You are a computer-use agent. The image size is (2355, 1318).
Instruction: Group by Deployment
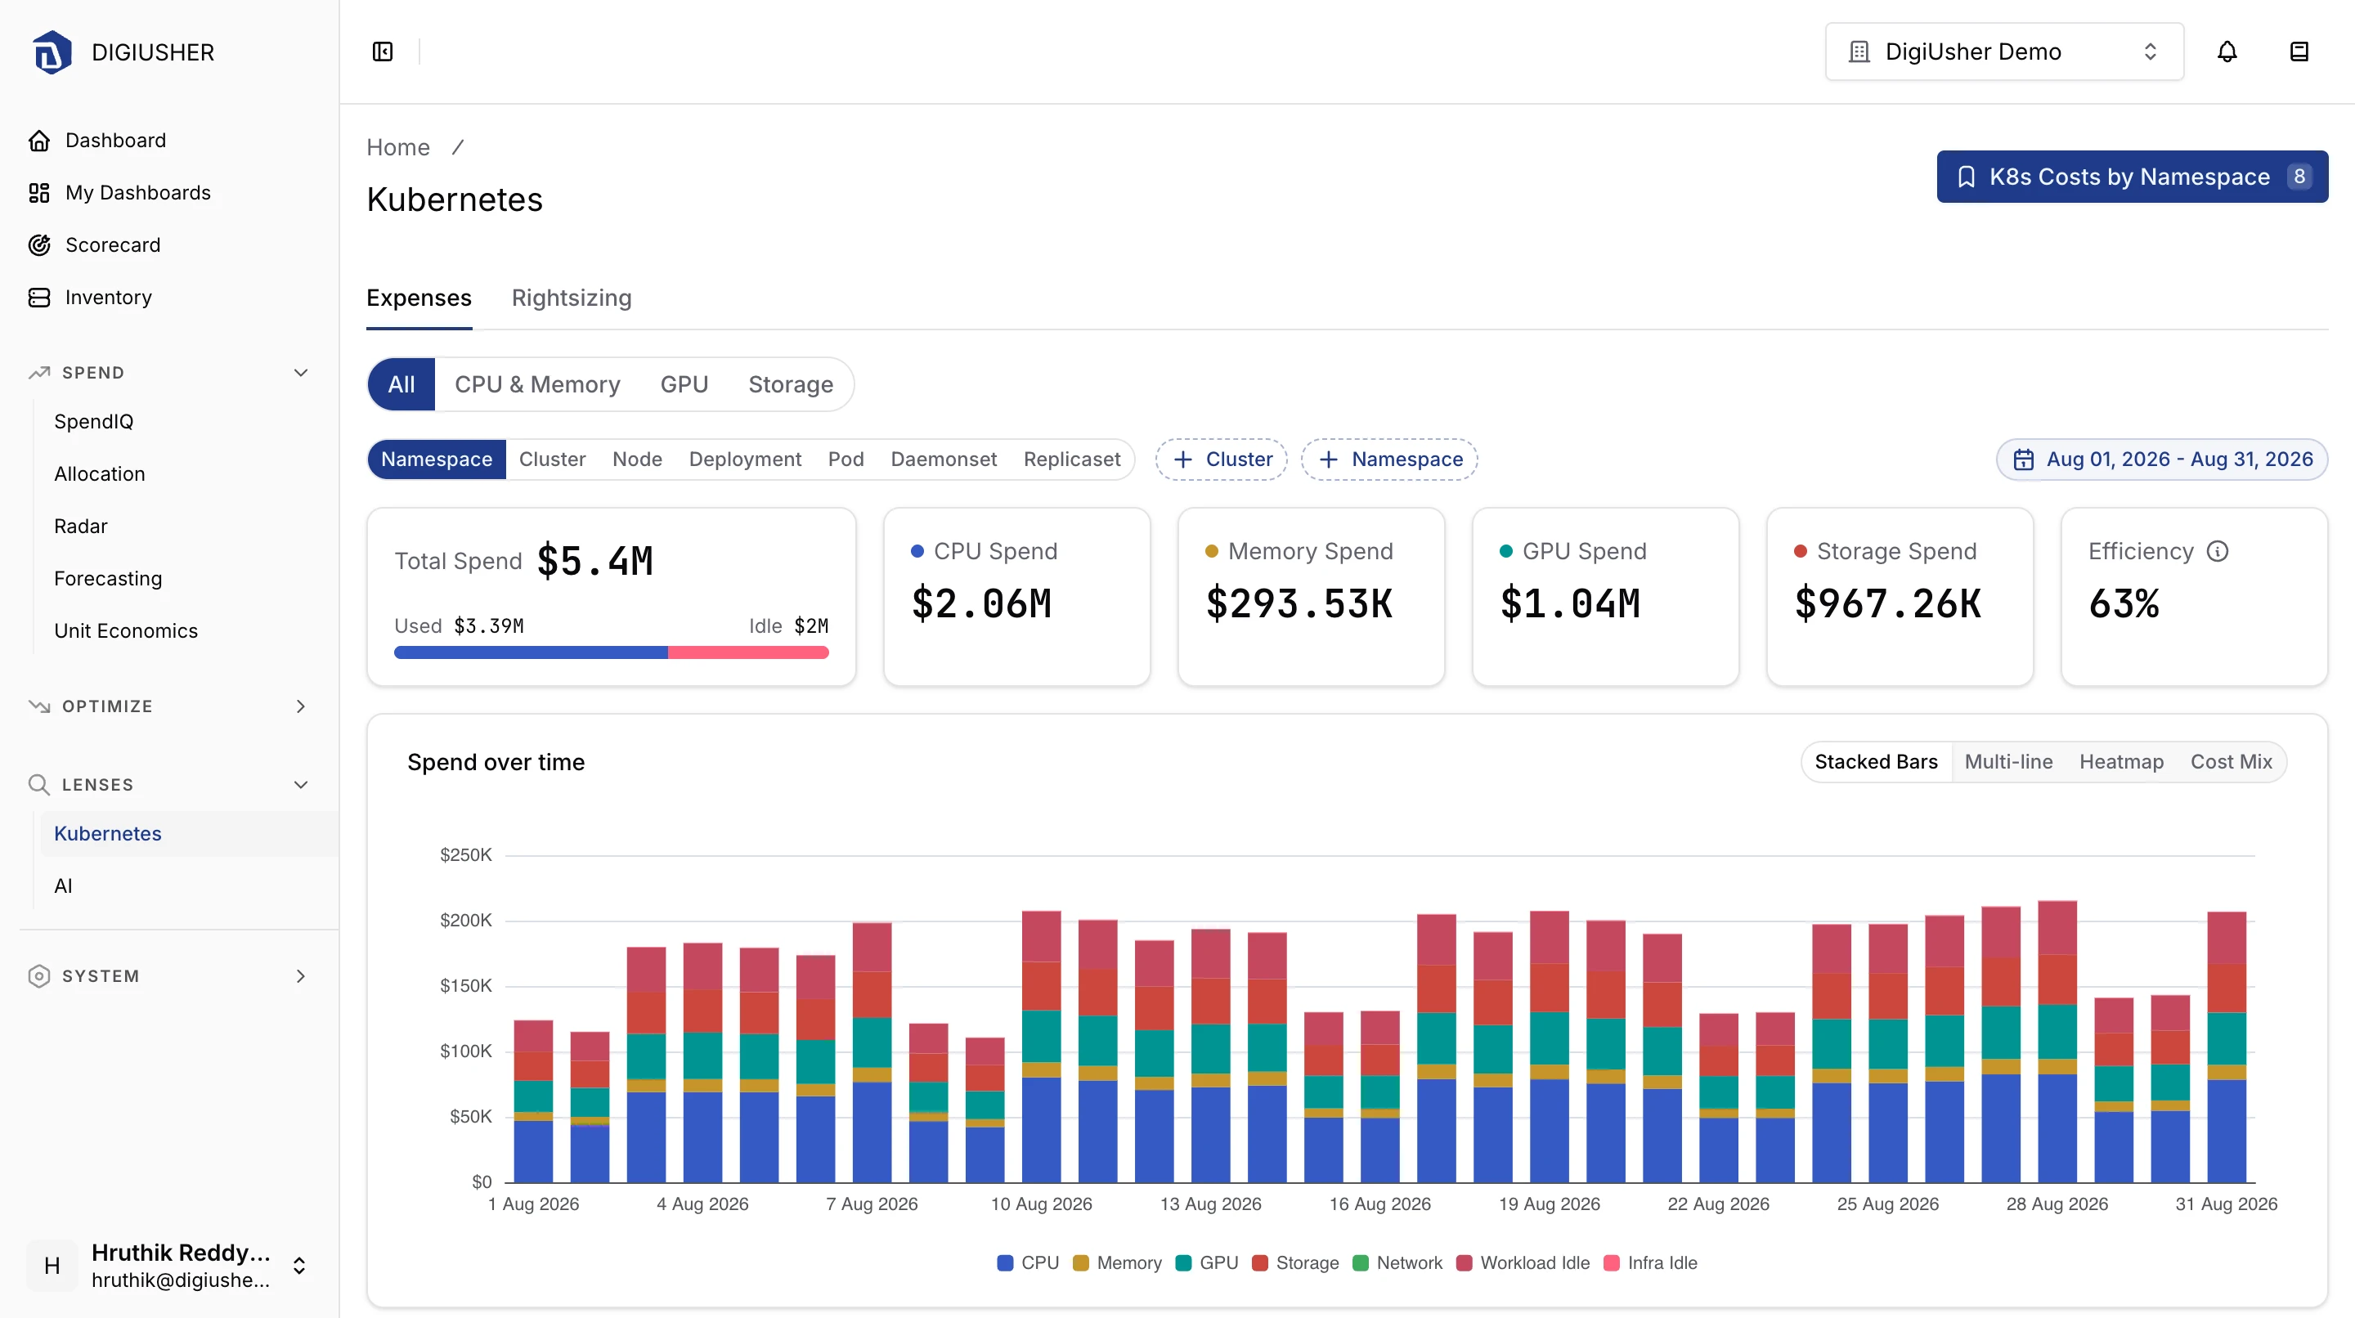pos(745,460)
